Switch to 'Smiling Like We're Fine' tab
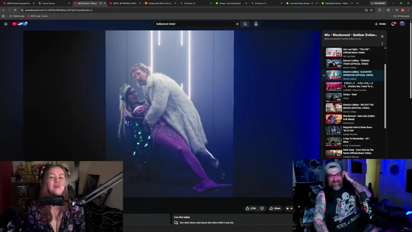This screenshot has height=232, width=412. (x=160, y=3)
